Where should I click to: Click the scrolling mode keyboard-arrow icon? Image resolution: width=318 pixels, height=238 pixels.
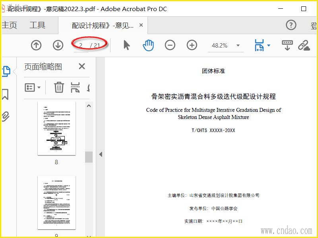(x=287, y=45)
